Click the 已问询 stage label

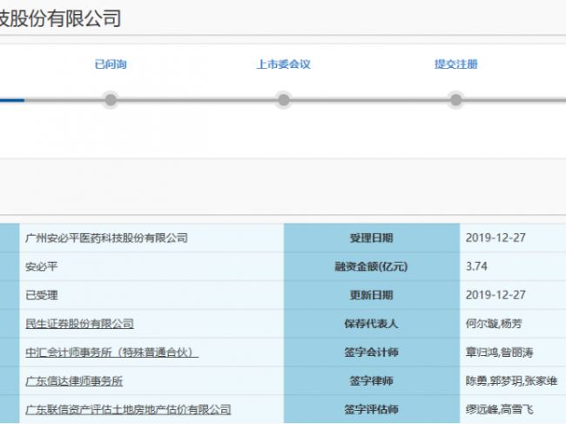(111, 64)
